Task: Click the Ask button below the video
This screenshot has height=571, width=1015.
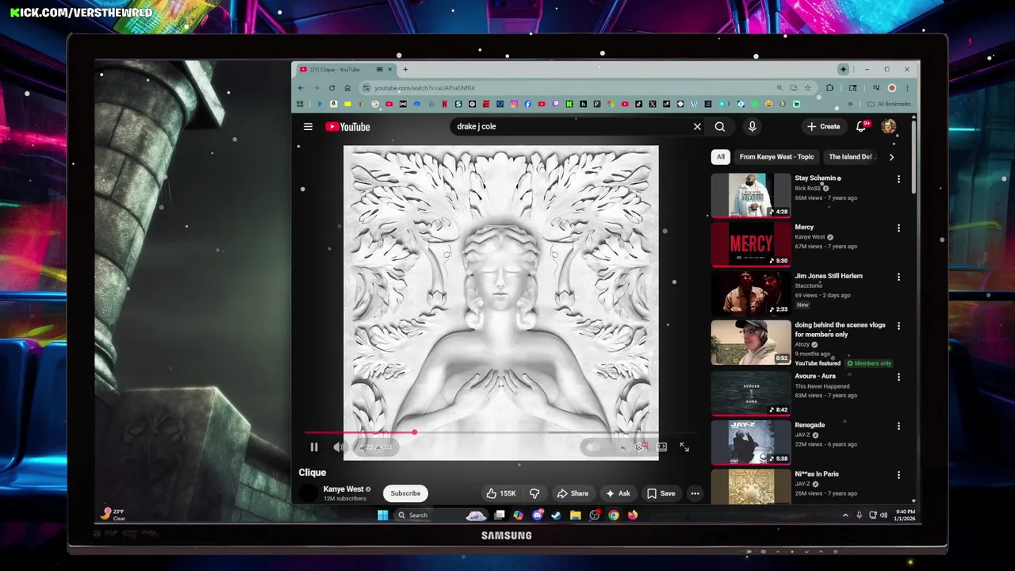Action: pos(618,493)
